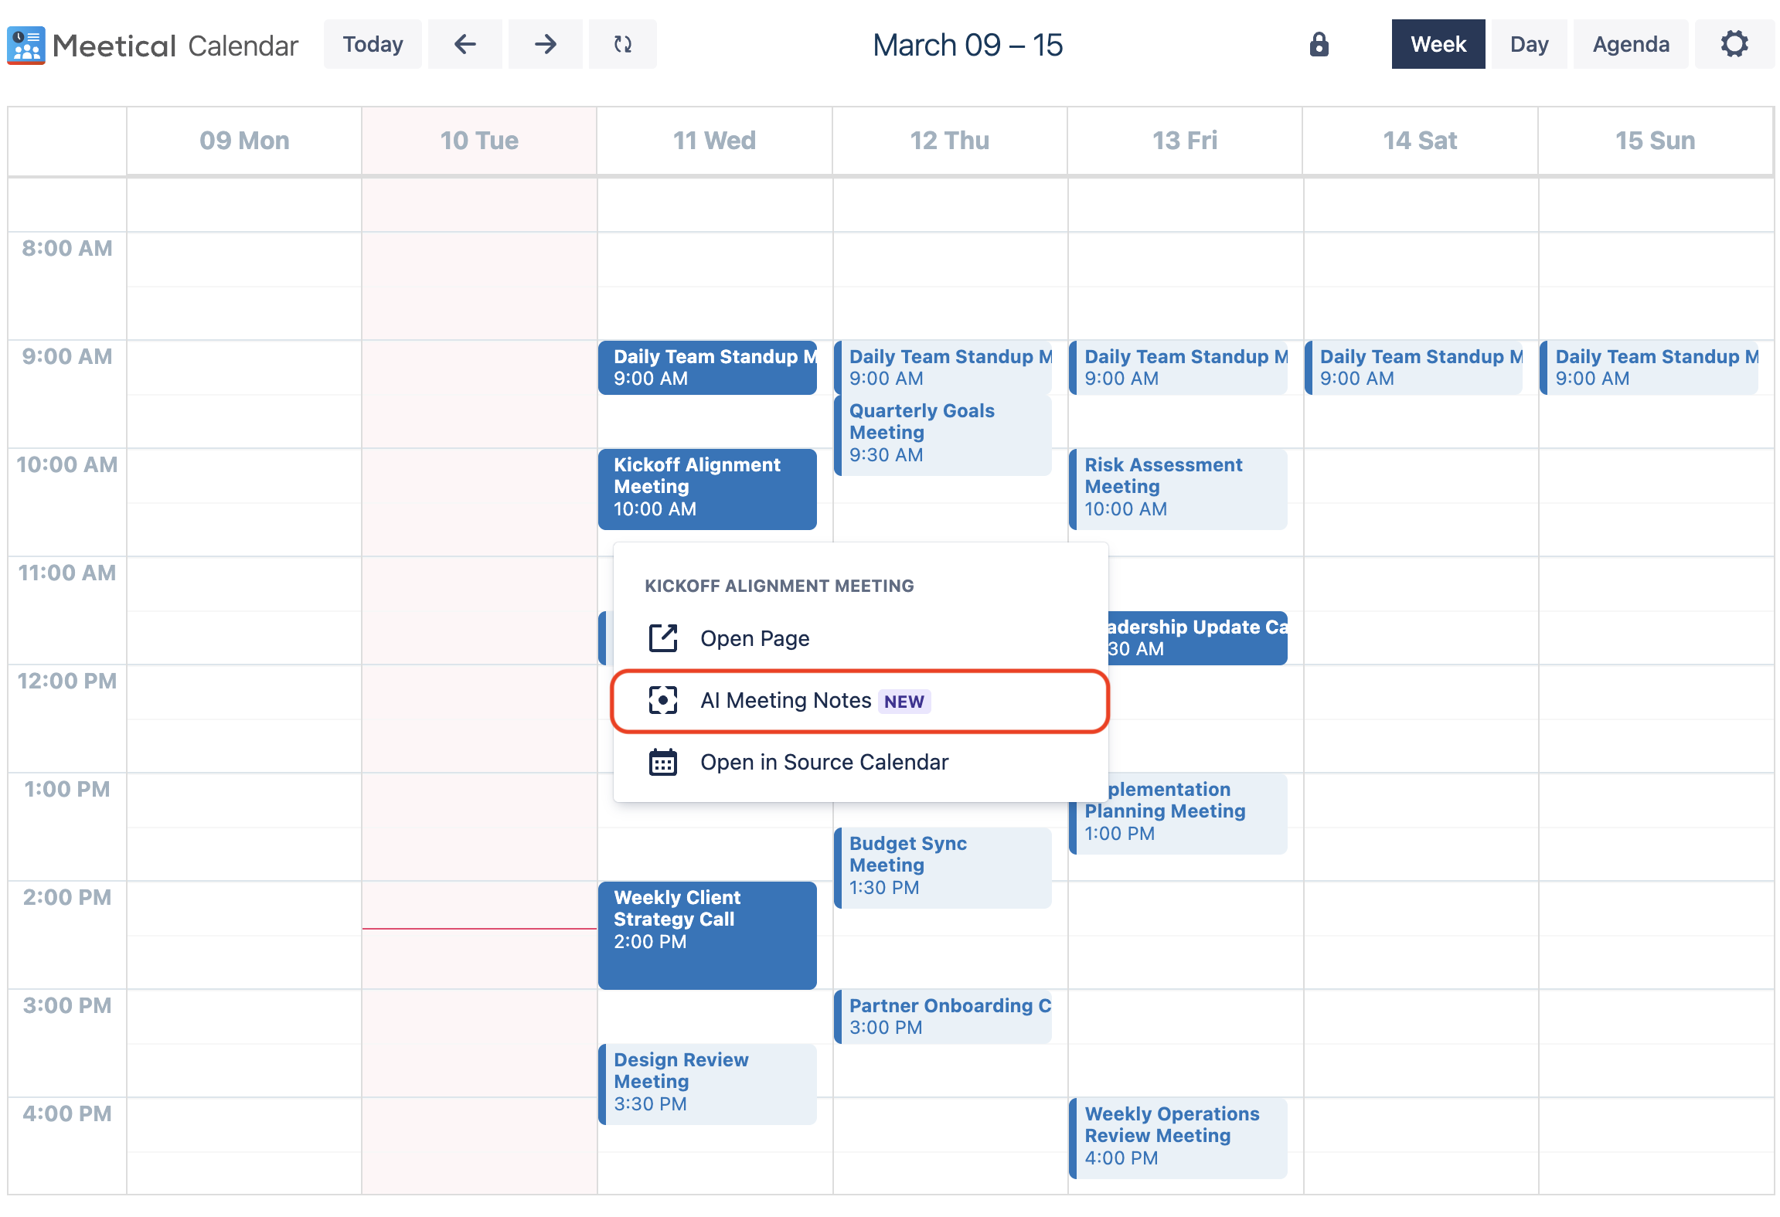
Task: Open Risk Assessment Meeting on Friday
Action: point(1179,488)
